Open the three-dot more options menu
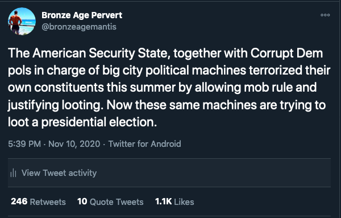The width and height of the screenshot is (341, 218). pos(325,15)
